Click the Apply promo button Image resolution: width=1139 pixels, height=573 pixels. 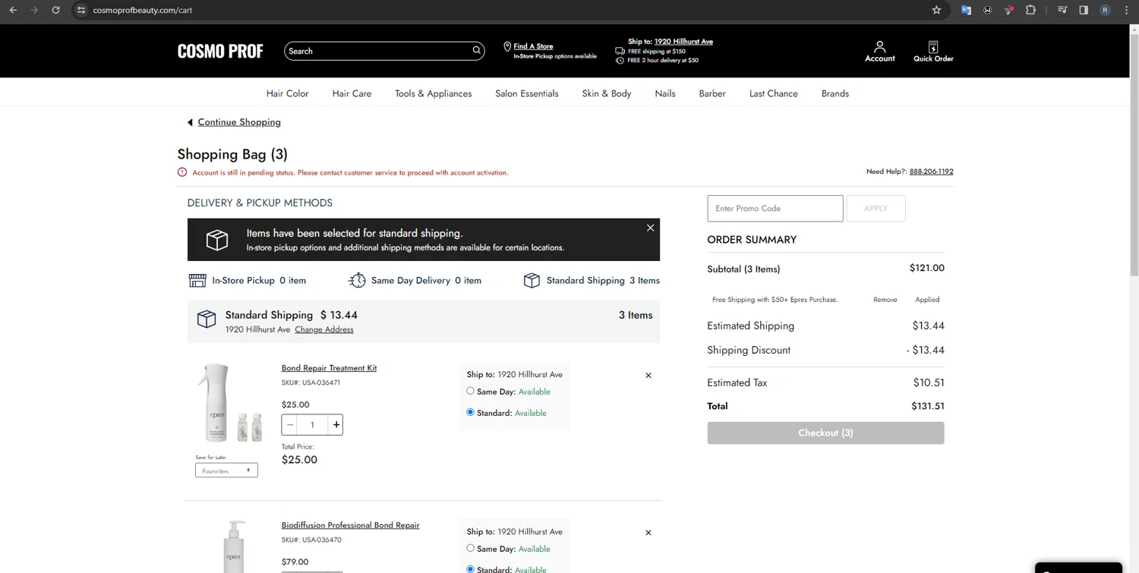(876, 208)
